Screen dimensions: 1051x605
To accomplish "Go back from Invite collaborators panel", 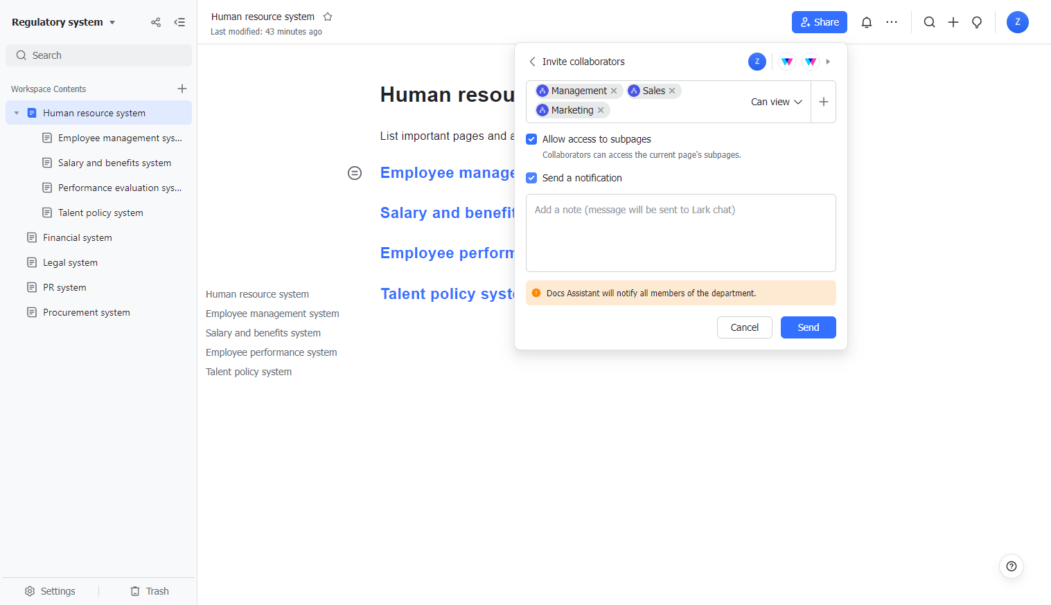I will pyautogui.click(x=532, y=62).
